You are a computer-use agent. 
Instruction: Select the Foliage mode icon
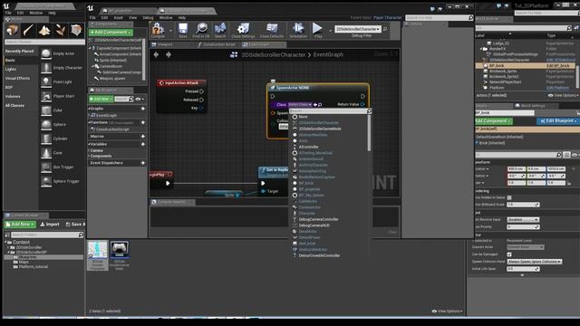(x=61, y=30)
